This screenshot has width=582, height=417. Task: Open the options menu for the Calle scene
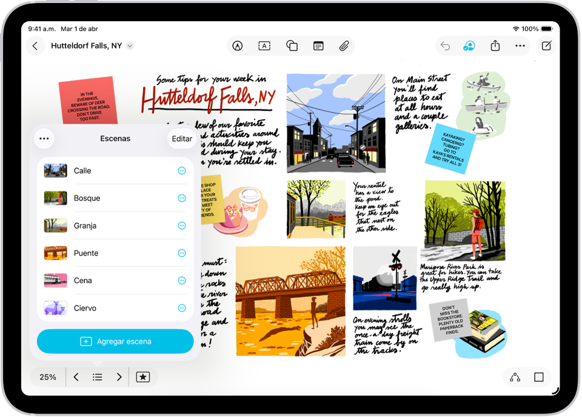[x=181, y=171]
